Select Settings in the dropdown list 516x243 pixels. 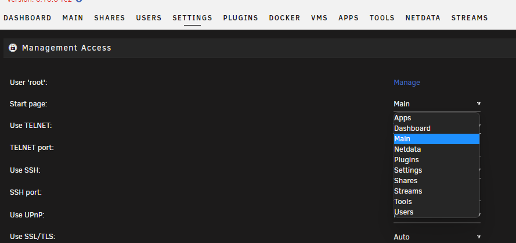point(436,170)
